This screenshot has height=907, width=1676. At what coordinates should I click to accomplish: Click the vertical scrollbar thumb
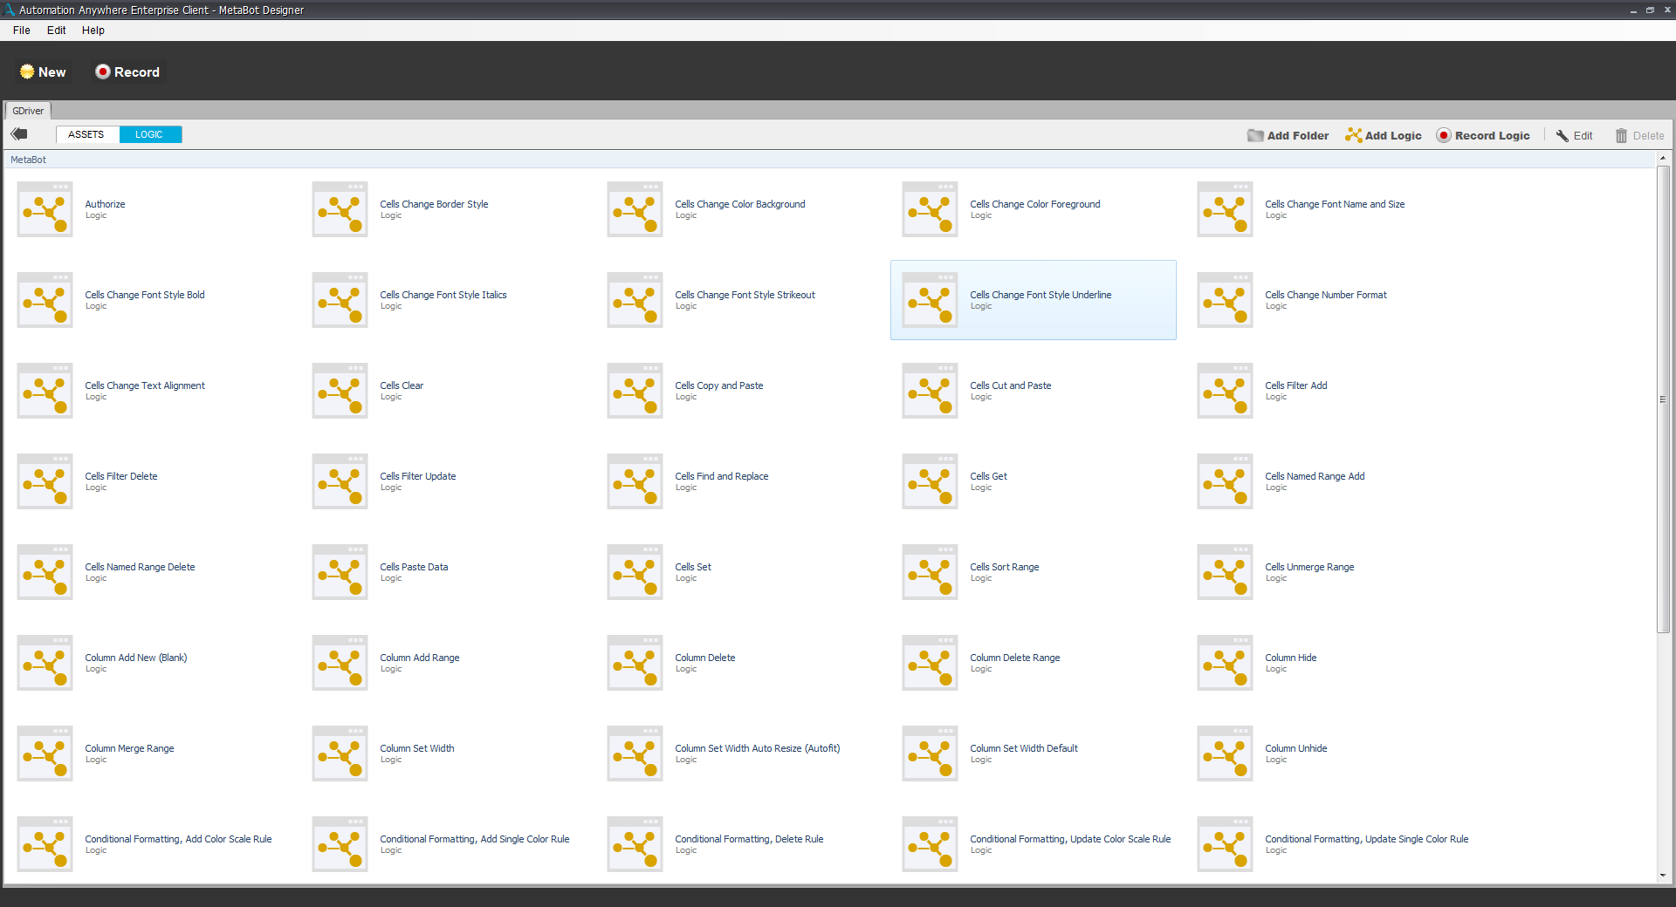pyautogui.click(x=1663, y=399)
